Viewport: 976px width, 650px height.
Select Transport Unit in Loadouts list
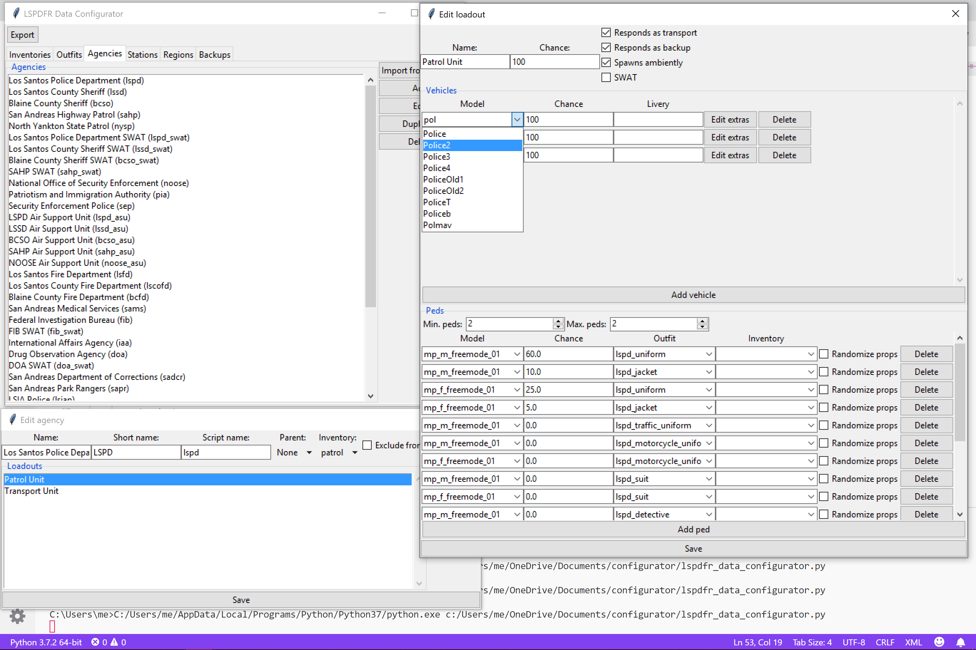(31, 491)
